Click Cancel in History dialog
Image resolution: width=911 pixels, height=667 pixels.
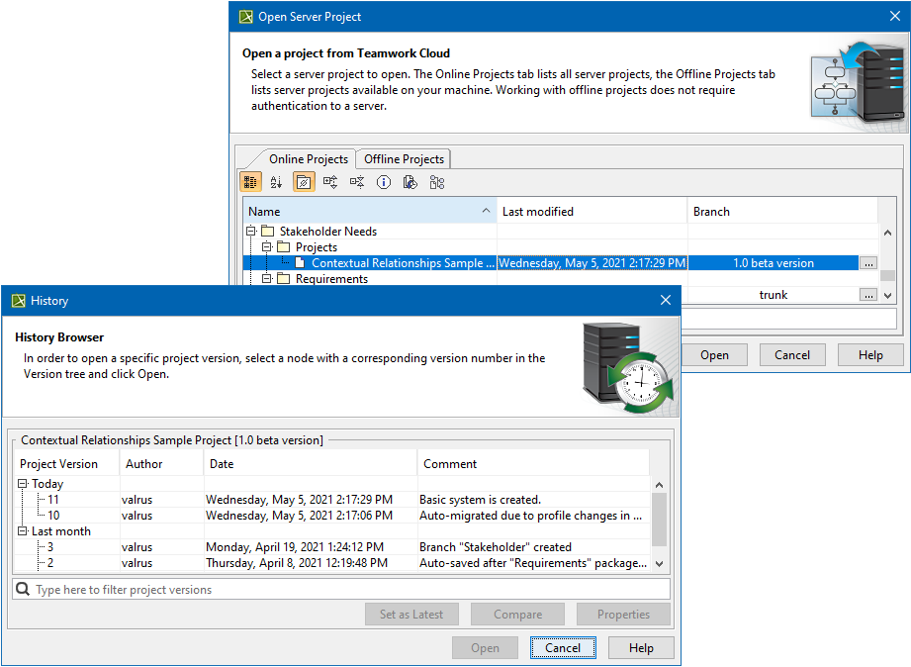pos(563,647)
